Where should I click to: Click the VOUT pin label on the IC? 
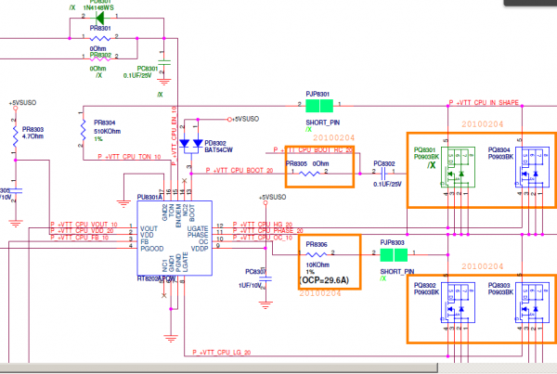click(149, 228)
